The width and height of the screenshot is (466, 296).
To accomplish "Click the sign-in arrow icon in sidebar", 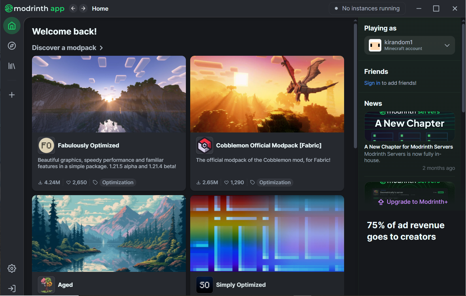I will [12, 288].
